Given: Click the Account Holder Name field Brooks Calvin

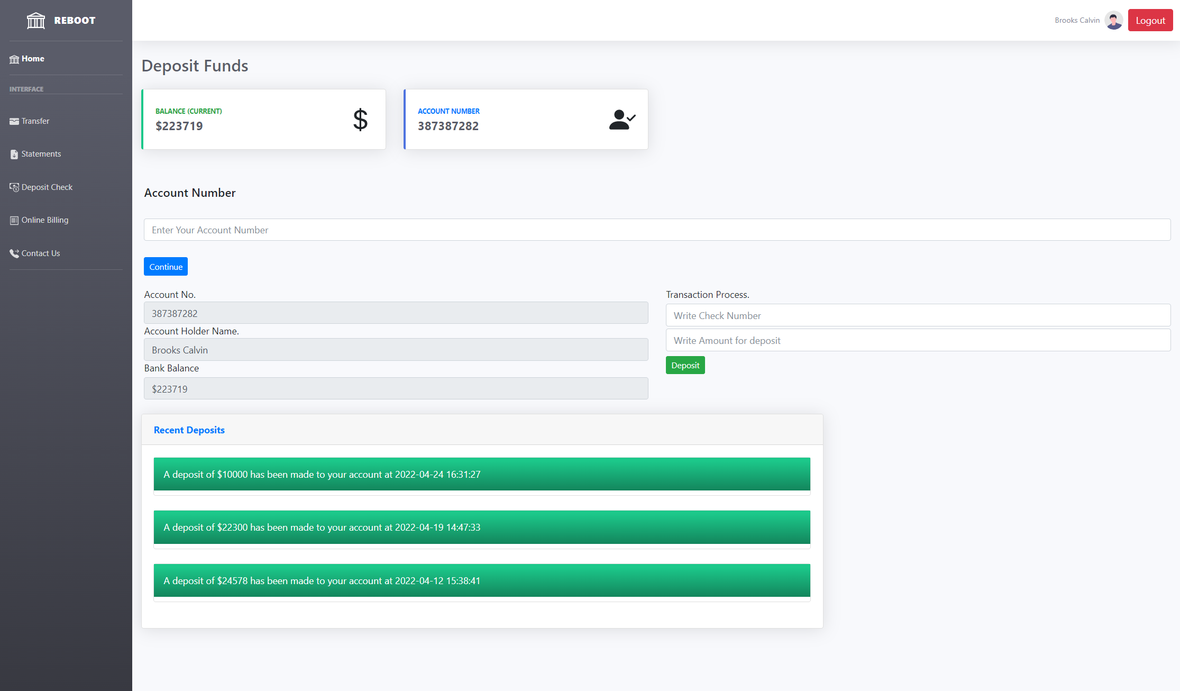Looking at the screenshot, I should tap(396, 350).
